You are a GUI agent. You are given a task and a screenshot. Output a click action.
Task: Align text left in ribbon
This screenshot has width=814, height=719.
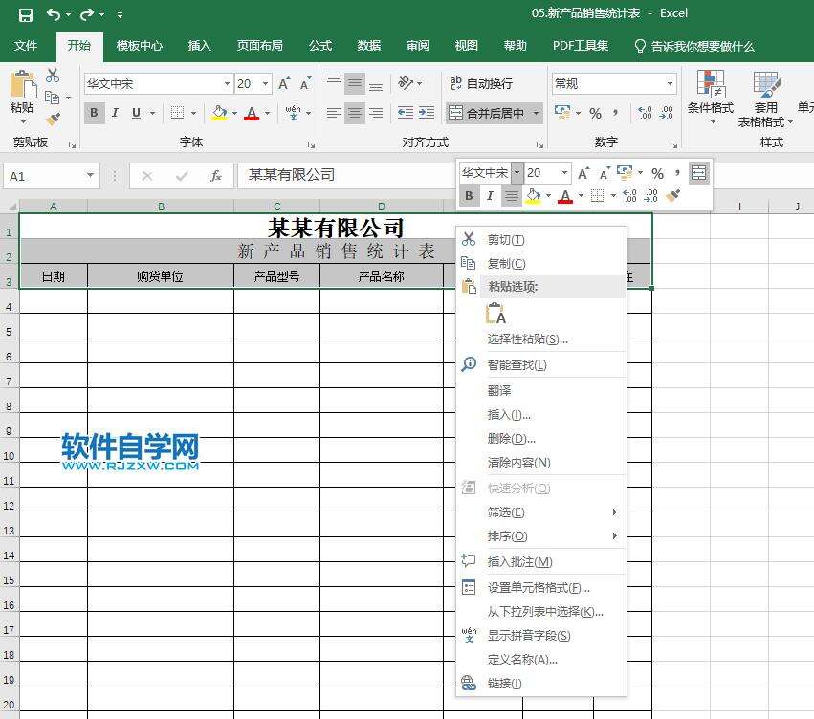tap(333, 113)
